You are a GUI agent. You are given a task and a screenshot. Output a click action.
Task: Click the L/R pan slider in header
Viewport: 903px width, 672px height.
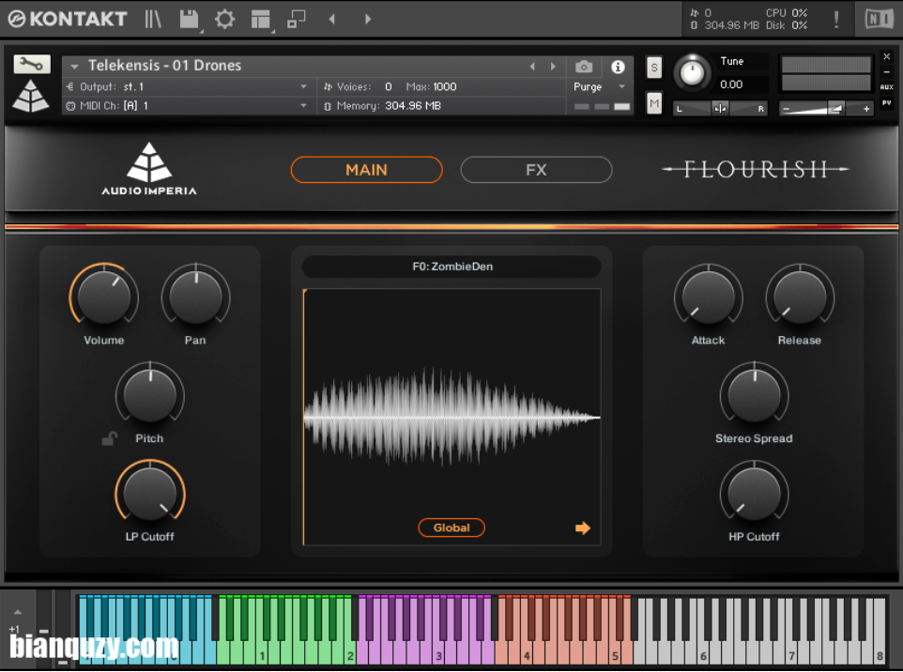pyautogui.click(x=720, y=108)
